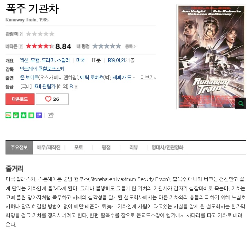This screenshot has width=247, height=230.
Task: Expand cast list with 더보기
Action: [148, 78]
